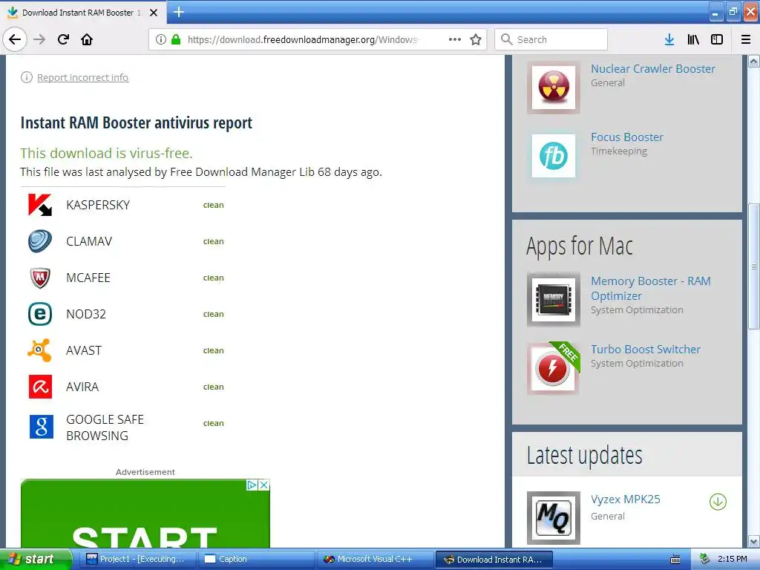This screenshot has height=570, width=760.
Task: Click the McAfee shield icon
Action: (x=40, y=278)
